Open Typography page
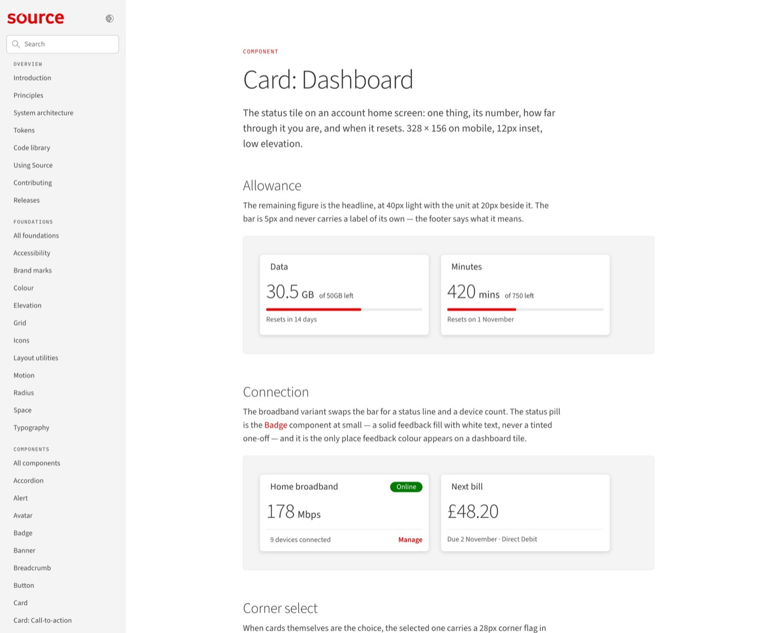The image size is (772, 633). pos(31,428)
